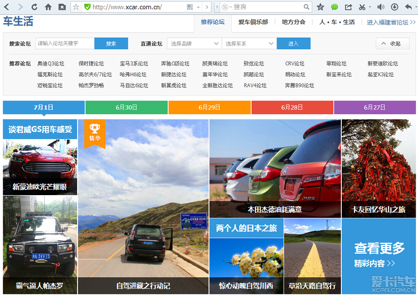The width and height of the screenshot is (418, 295).
Task: Click the blue 搜索 button
Action: pos(111,44)
